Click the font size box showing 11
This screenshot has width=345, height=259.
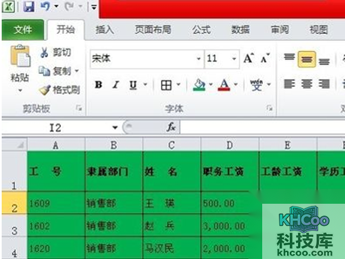[x=217, y=59]
